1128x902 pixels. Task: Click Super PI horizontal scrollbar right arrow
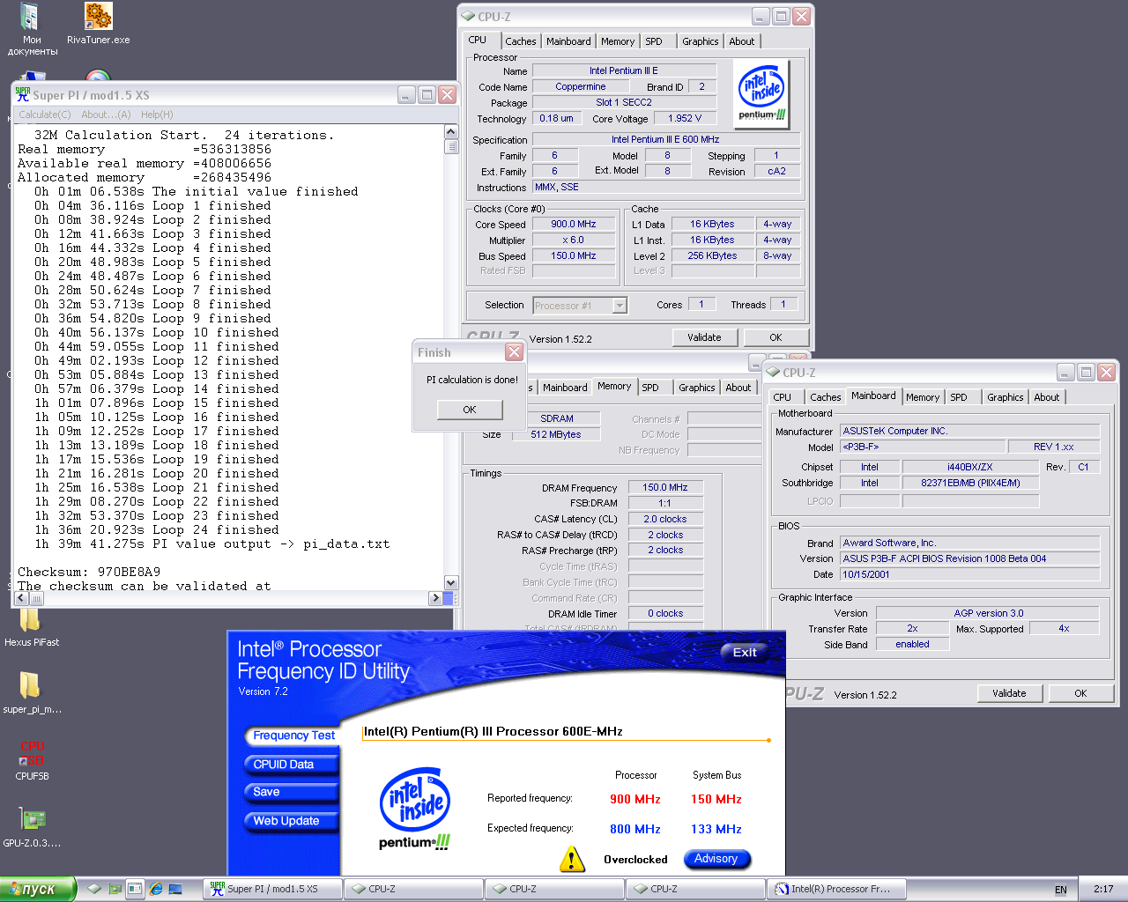(435, 598)
